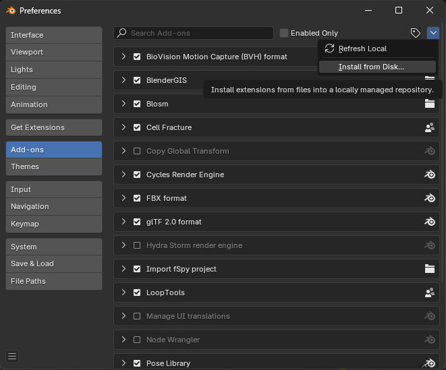Click the Blender logo in title bar
The height and width of the screenshot is (370, 446).
click(11, 11)
